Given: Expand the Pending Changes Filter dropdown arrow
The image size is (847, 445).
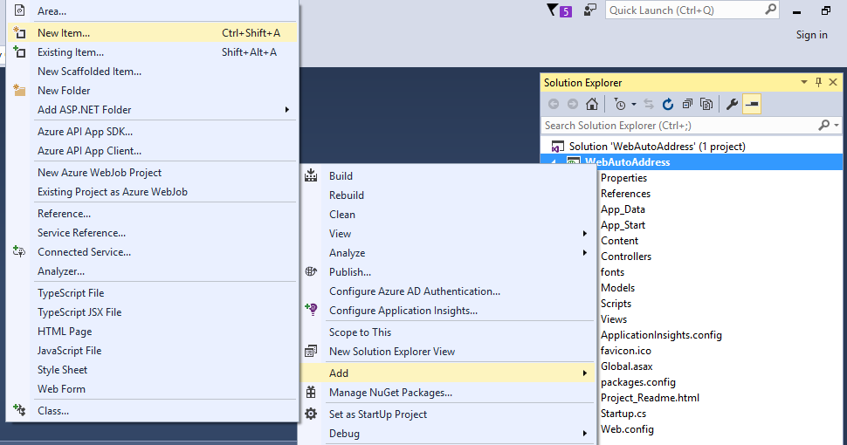Looking at the screenshot, I should [634, 105].
